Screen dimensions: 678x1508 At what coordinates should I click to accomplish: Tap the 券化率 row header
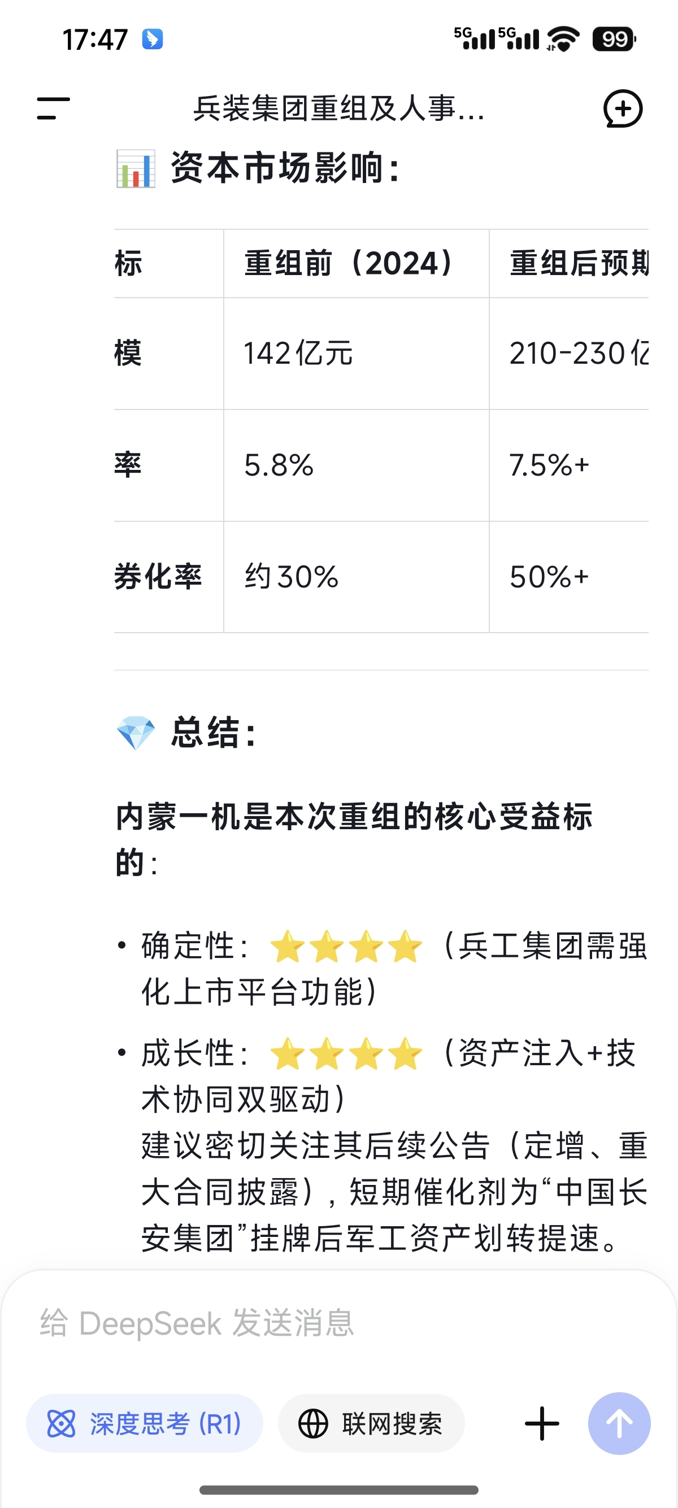point(158,577)
